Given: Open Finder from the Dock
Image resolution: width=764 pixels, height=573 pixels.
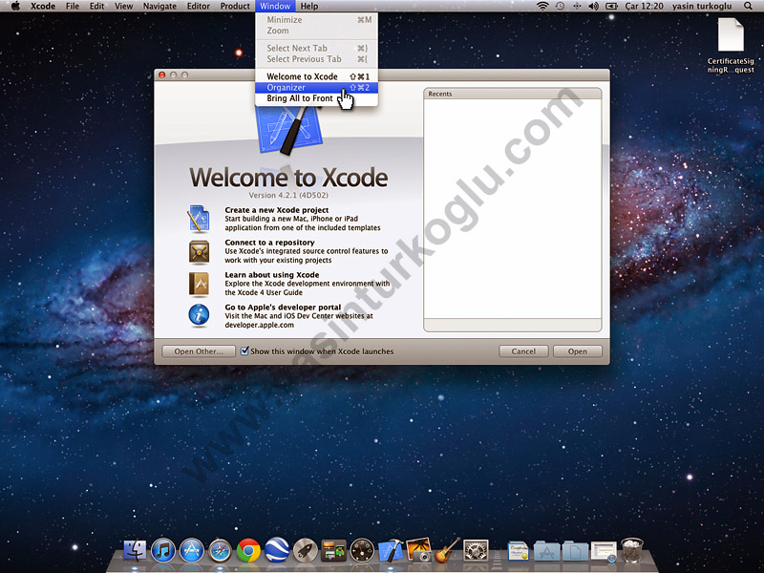Looking at the screenshot, I should tap(135, 551).
